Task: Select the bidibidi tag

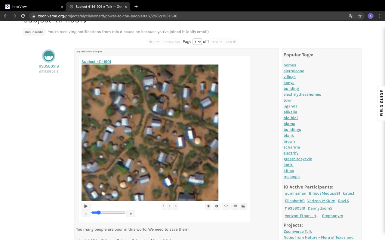Action: (291, 118)
